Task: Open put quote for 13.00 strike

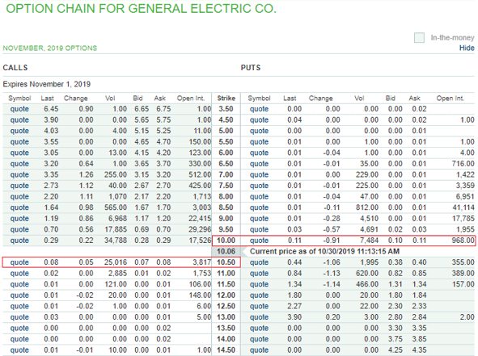Action: pyautogui.click(x=259, y=317)
